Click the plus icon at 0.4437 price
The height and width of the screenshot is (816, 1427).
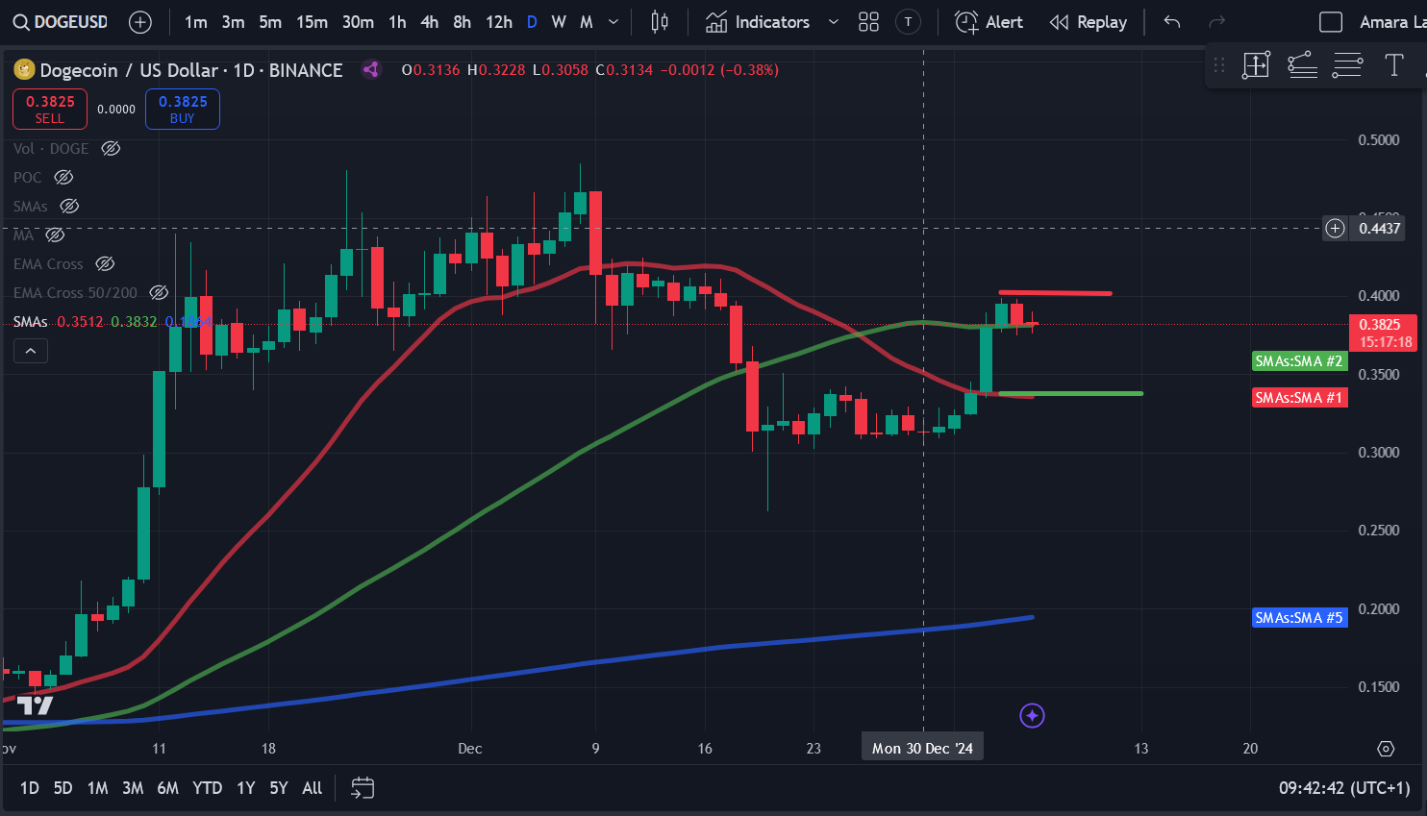(1335, 228)
